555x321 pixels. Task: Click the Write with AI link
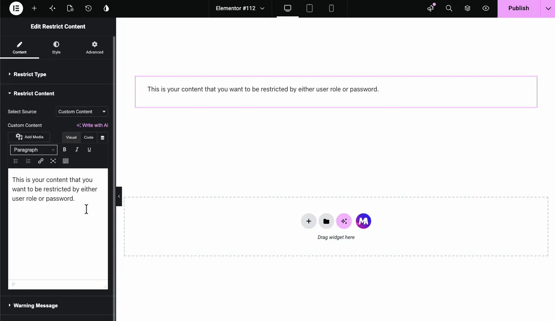92,125
